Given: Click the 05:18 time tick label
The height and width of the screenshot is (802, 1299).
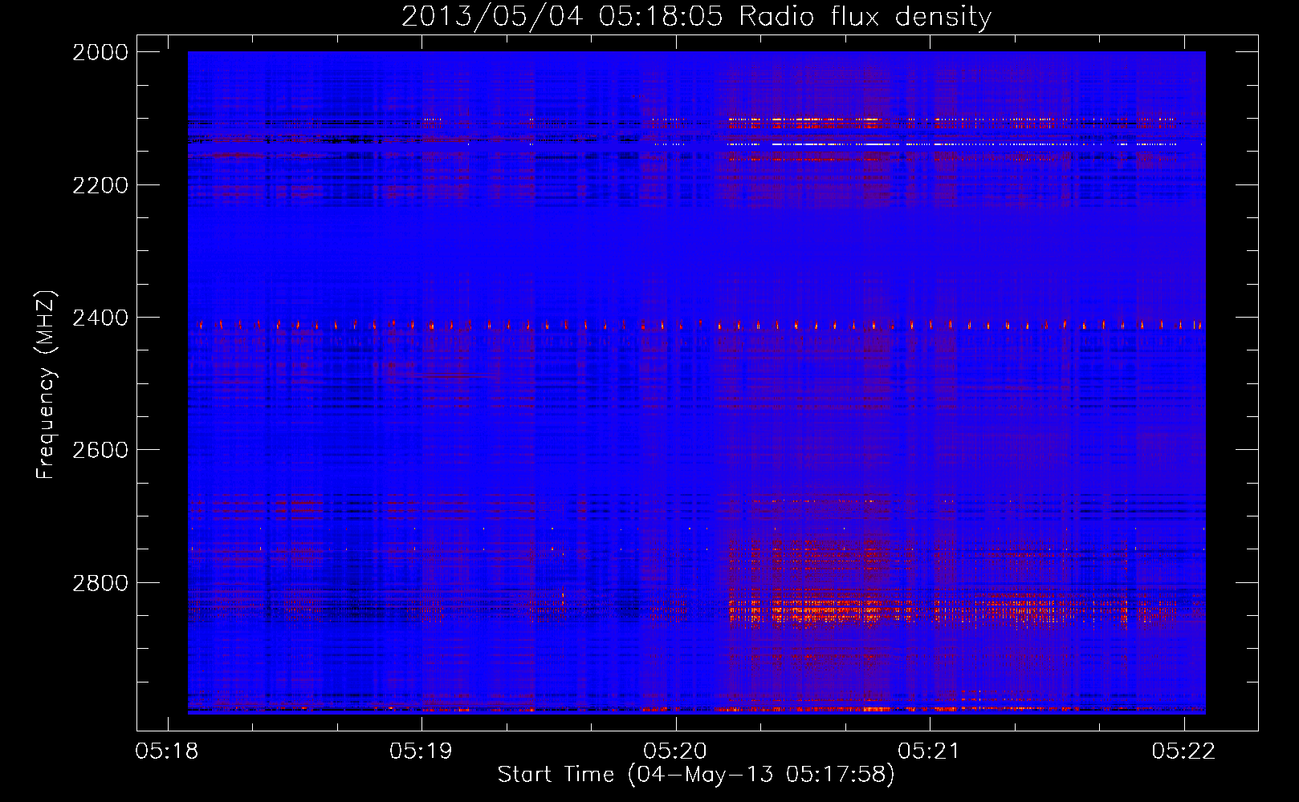Looking at the screenshot, I should (167, 751).
